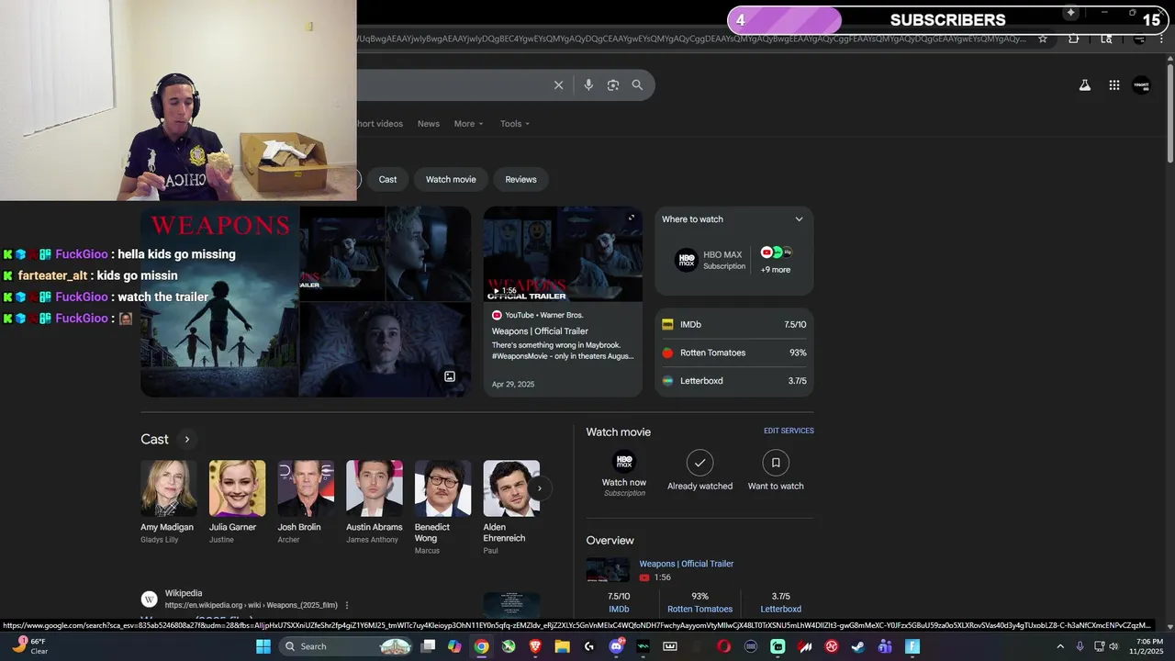Viewport: 1175px width, 661px height.
Task: Select the Reviews chip
Action: point(520,179)
